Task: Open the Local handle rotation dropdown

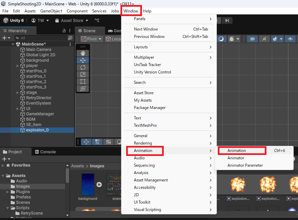Action: point(113,39)
